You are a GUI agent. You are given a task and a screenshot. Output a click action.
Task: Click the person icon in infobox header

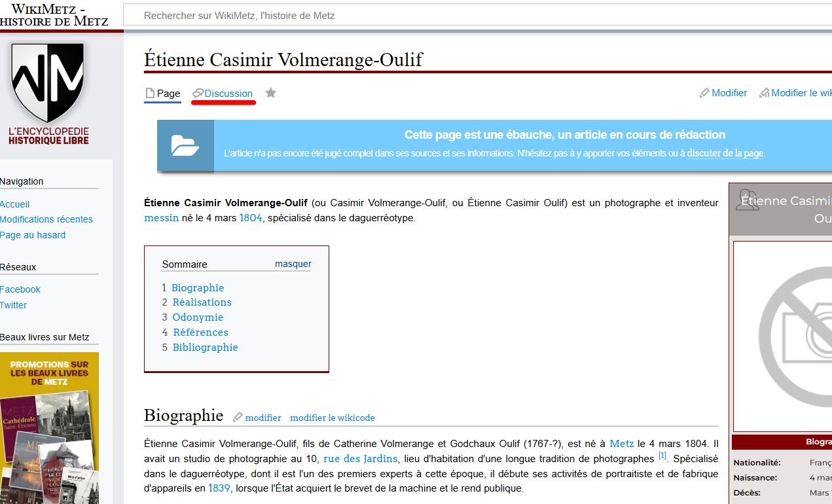click(x=747, y=200)
